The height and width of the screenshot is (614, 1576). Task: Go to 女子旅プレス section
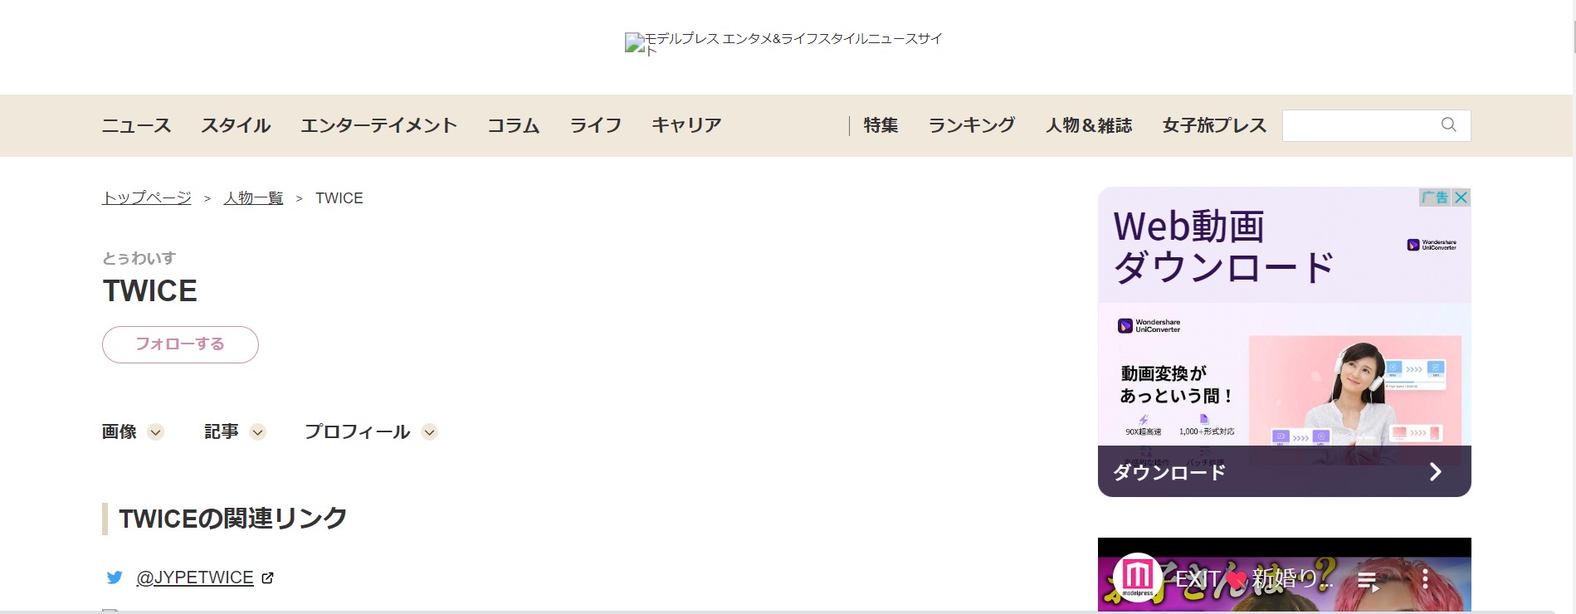click(x=1214, y=125)
